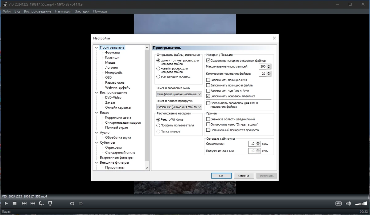Enable 'Запоминать позицию DVD' checkbox
Image resolution: width=370 pixels, height=215 pixels.
[x=208, y=80]
